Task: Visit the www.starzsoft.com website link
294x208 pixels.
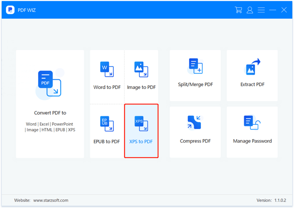Action: 51,200
